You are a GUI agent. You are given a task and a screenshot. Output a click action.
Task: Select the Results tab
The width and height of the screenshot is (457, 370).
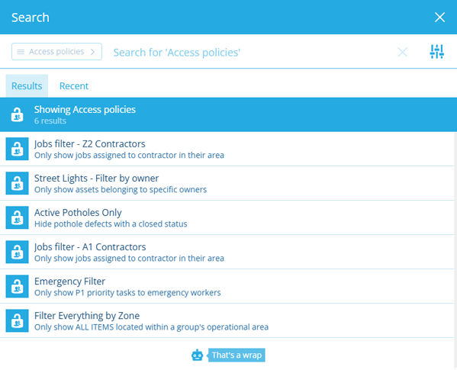(27, 86)
